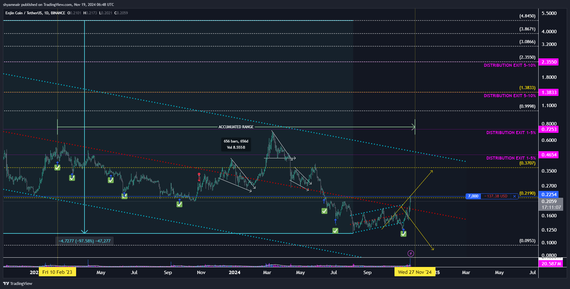The image size is (570, 289).
Task: Click the Enjin Coin / TetherUS chart title
Action: (35, 13)
